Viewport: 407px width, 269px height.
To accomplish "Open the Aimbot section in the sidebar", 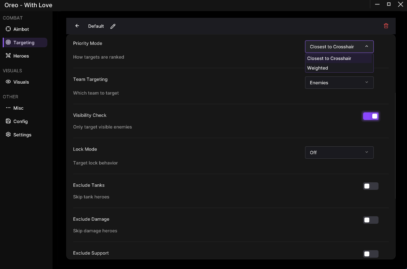I will 21,29.
